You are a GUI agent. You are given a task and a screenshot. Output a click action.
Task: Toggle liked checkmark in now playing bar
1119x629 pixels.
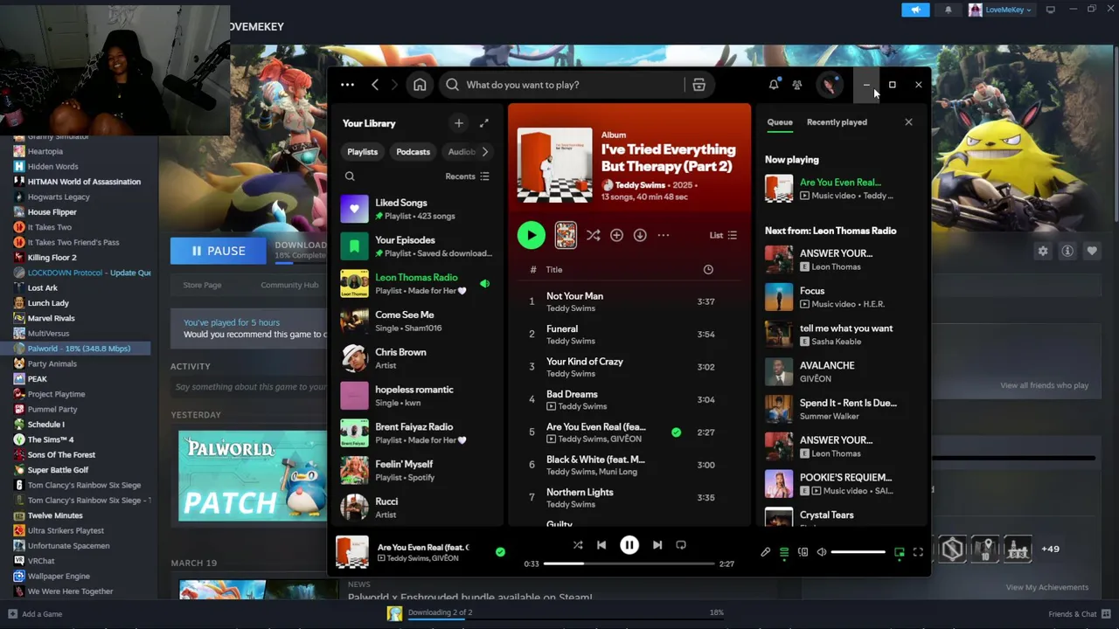(x=500, y=552)
